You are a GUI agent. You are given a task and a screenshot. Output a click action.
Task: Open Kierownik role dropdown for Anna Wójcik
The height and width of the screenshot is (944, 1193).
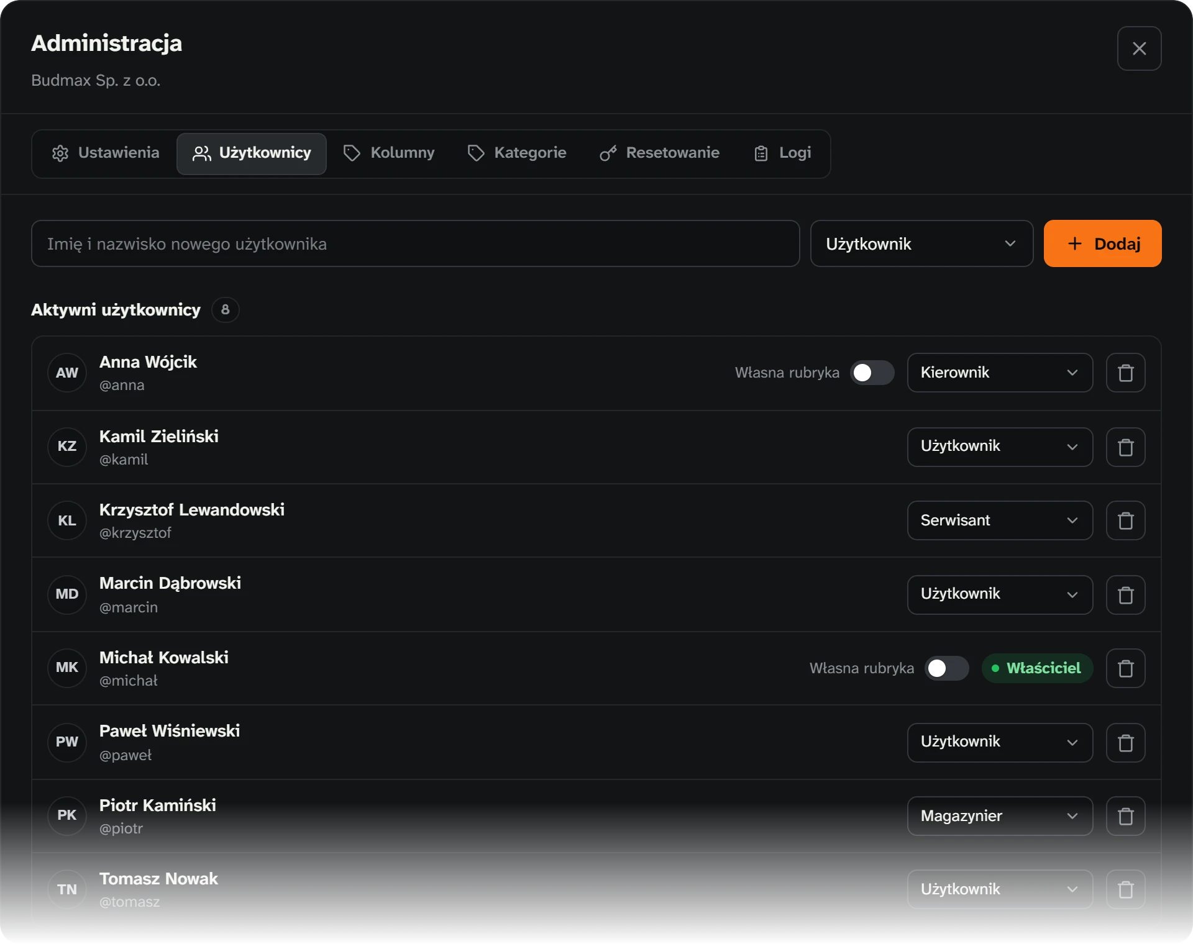[1000, 373]
